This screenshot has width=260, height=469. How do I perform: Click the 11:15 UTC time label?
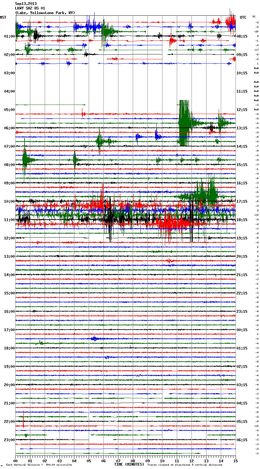coord(242,91)
